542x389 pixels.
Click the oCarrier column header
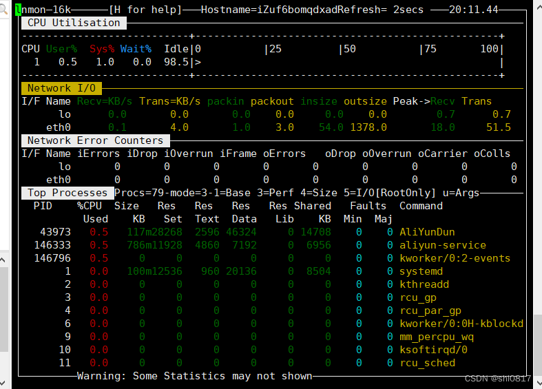[443, 154]
